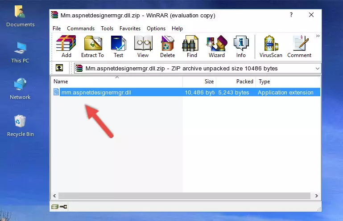Click the WinRAR title bar logo icon
Screen dimensions: 343x221
54,15
